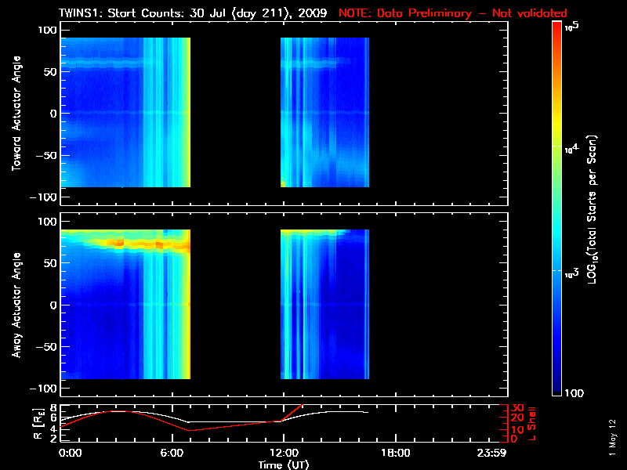Screen dimensions: 627x470
Task: Click the 'Time (UT)' axis title
Action: point(284,465)
